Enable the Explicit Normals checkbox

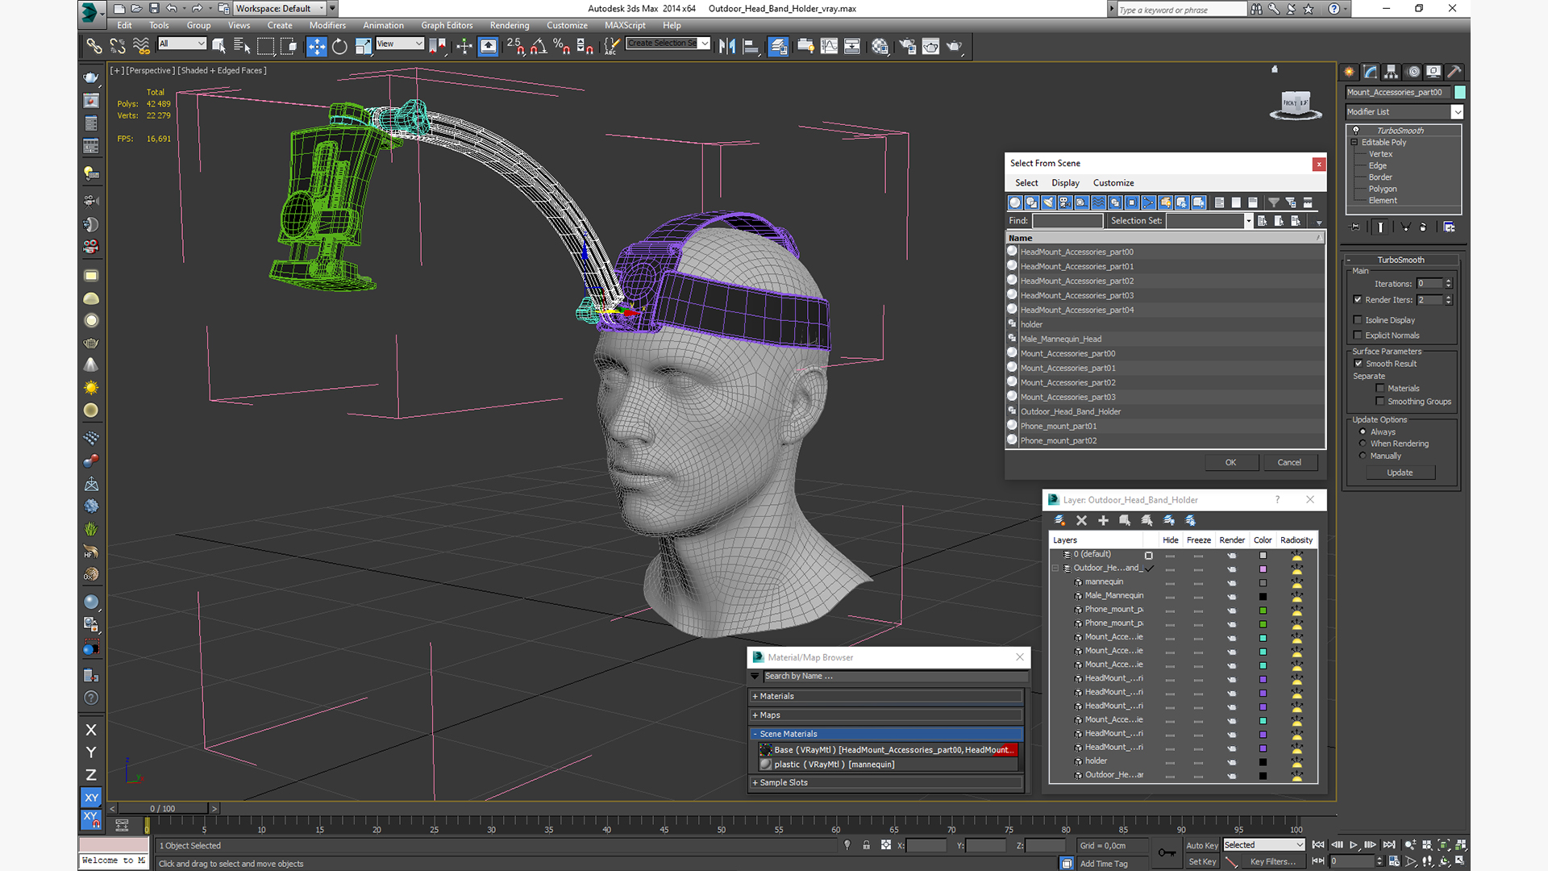pos(1358,335)
